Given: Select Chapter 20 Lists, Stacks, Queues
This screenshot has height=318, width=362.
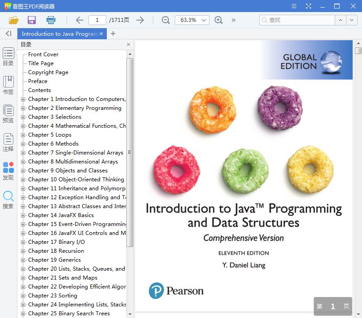Looking at the screenshot, I should (x=77, y=269).
